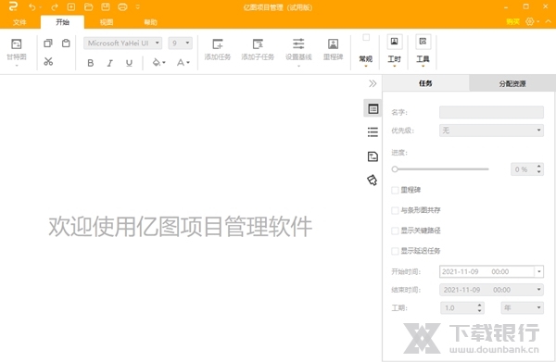Image resolution: width=556 pixels, height=362 pixels.
Task: Open a file via folder icon
Action: pyautogui.click(x=88, y=6)
